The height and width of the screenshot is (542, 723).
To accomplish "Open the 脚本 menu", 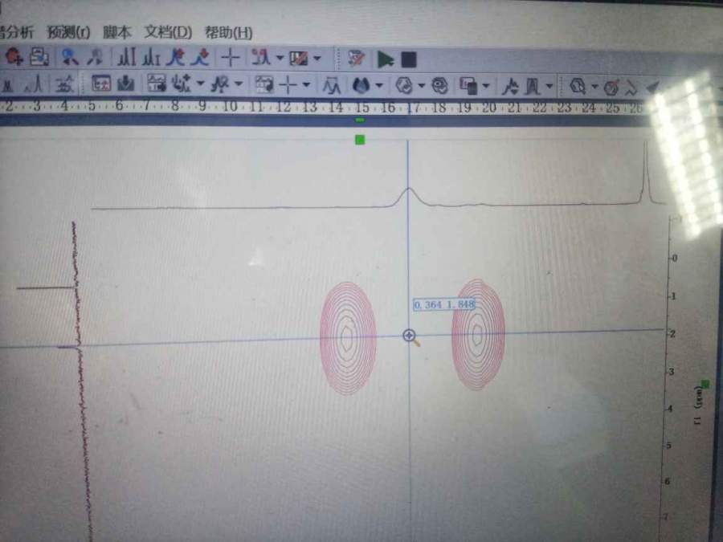I will (x=116, y=32).
